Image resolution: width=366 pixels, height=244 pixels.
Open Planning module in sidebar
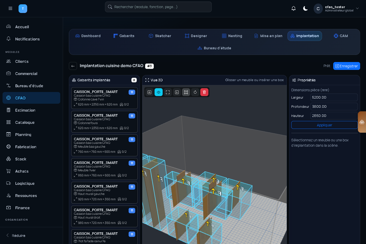[x=31, y=134]
